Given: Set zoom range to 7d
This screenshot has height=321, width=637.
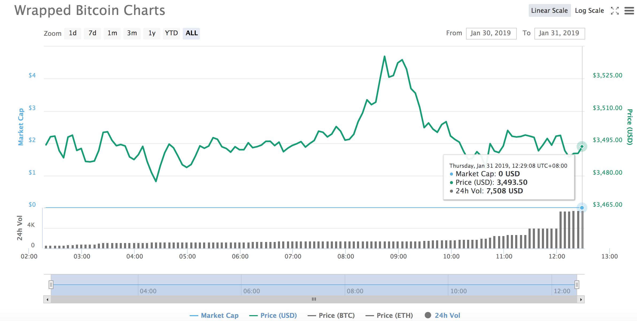Looking at the screenshot, I should click(92, 33).
